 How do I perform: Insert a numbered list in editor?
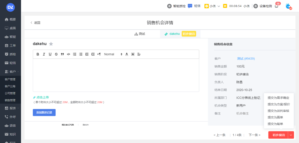[75, 54]
